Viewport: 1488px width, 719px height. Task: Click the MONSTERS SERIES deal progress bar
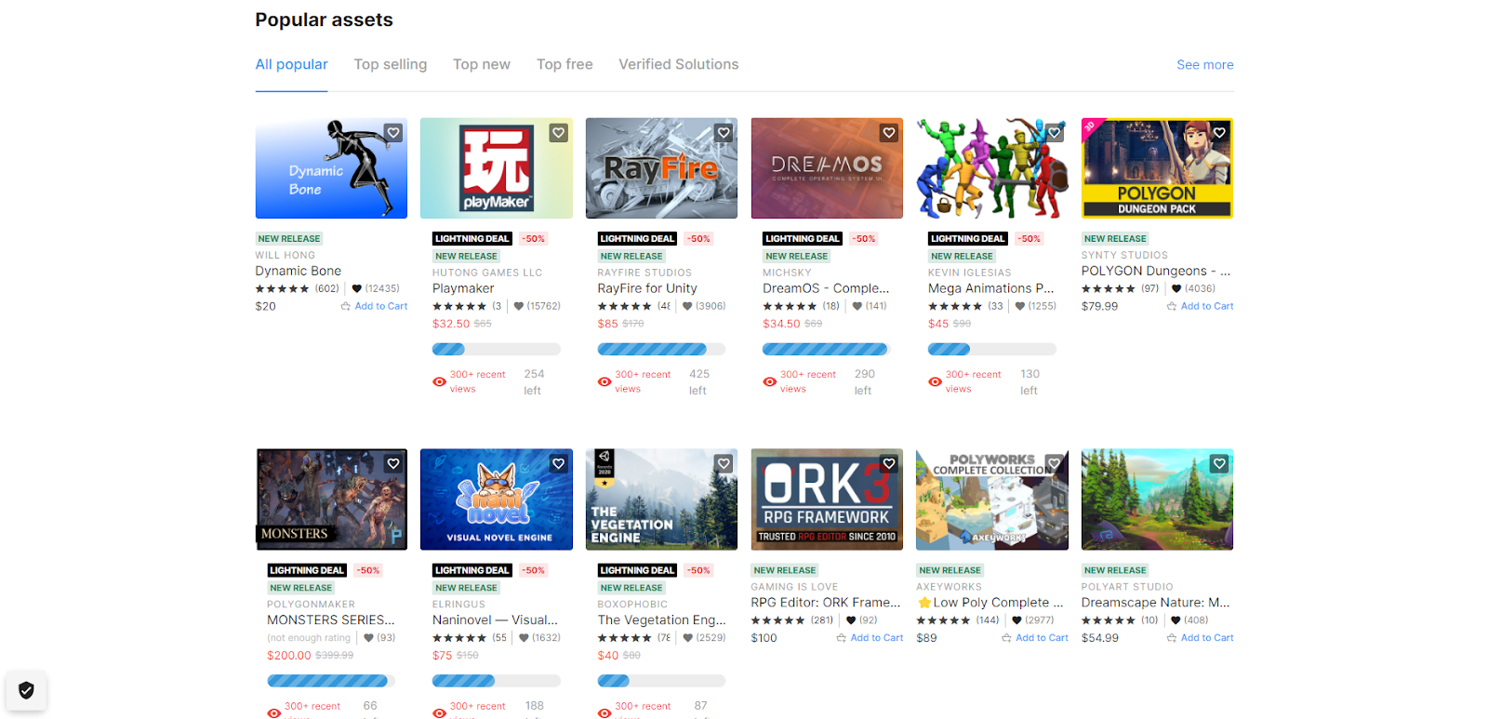(x=331, y=681)
